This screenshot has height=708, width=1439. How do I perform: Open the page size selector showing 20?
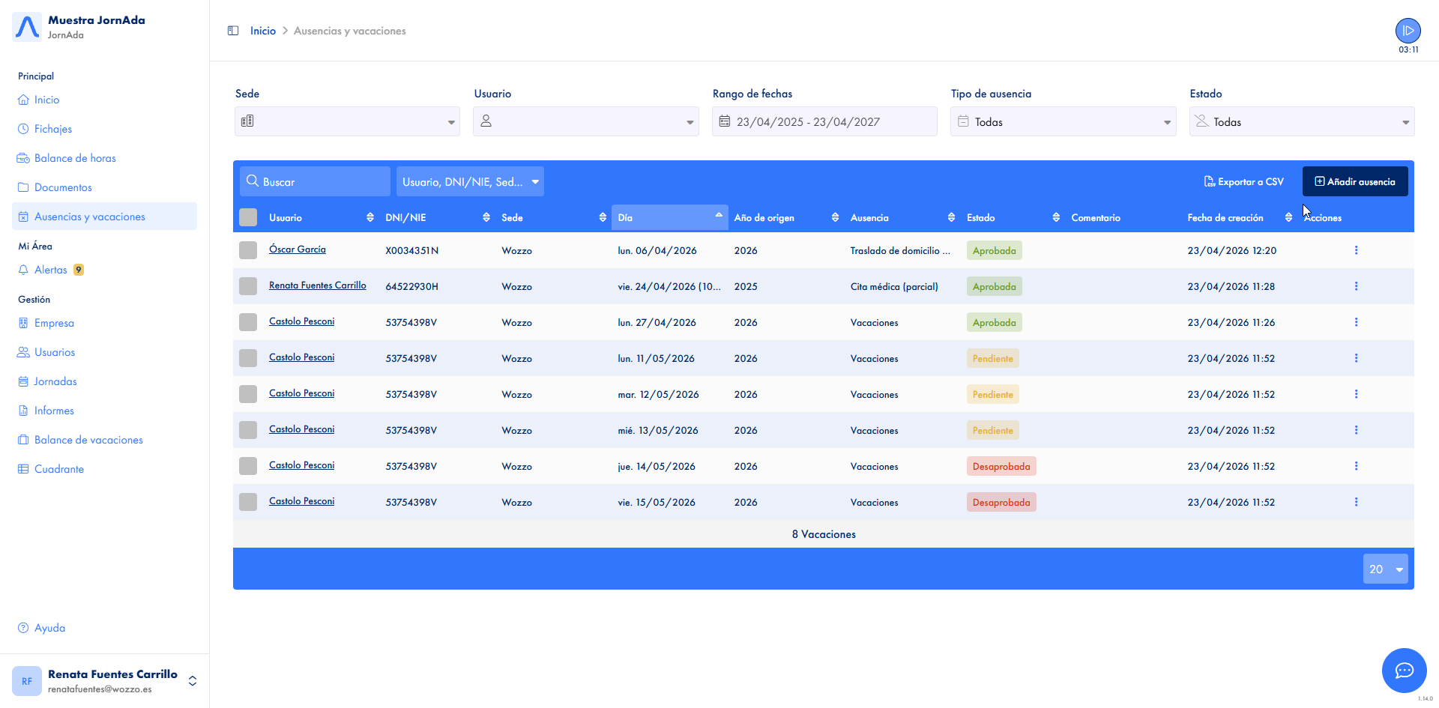click(1385, 569)
